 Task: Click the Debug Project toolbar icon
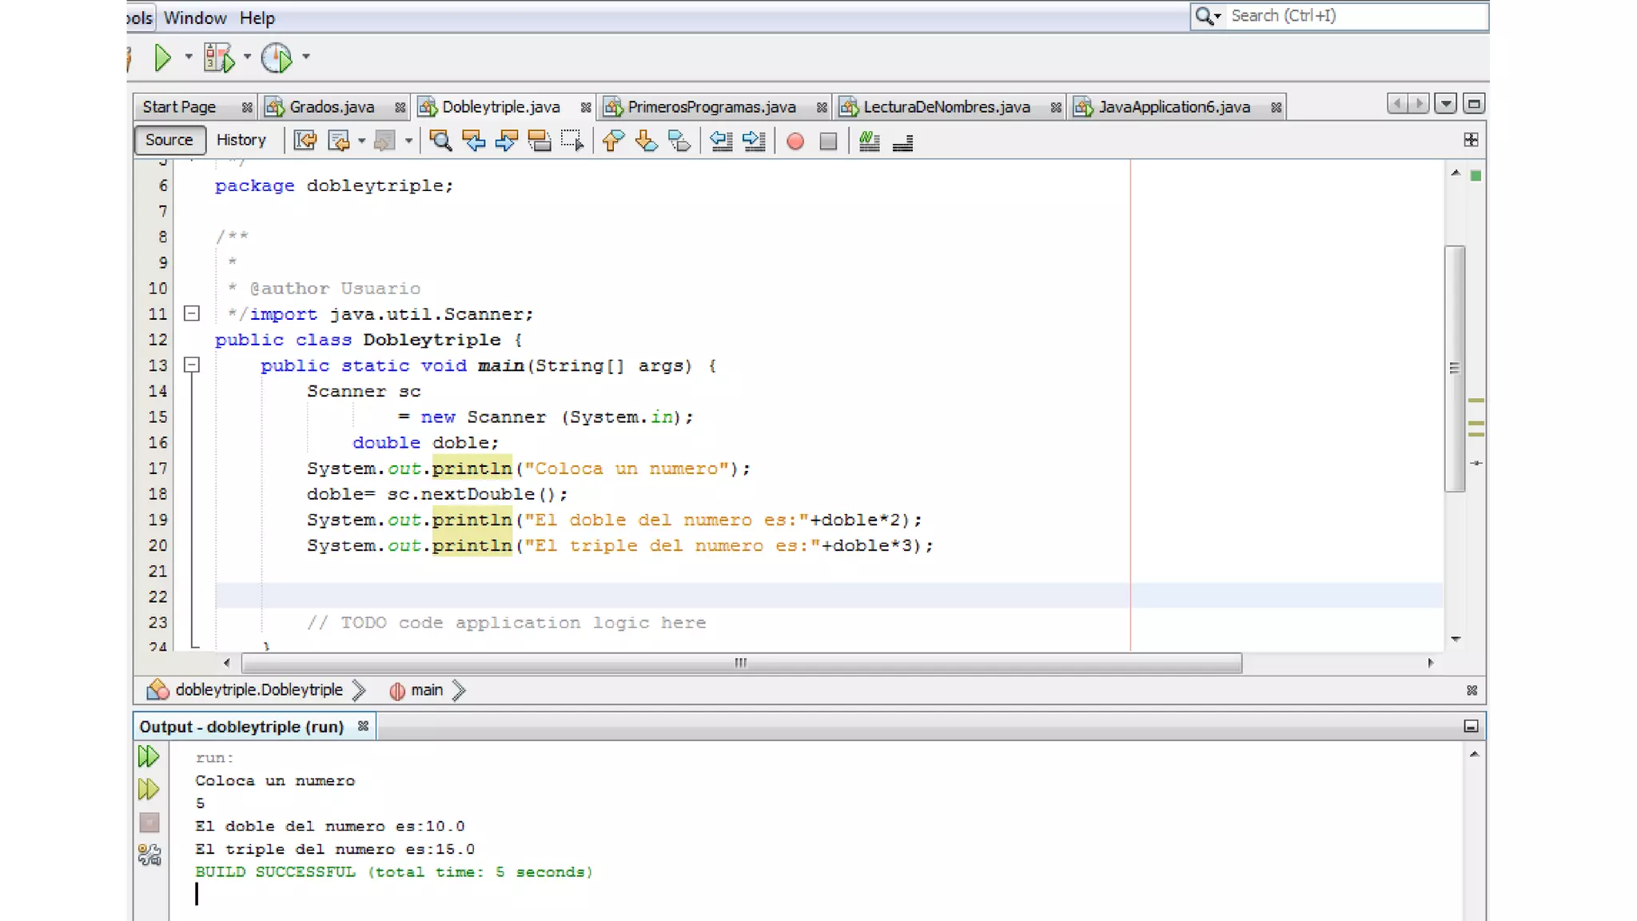(x=218, y=58)
